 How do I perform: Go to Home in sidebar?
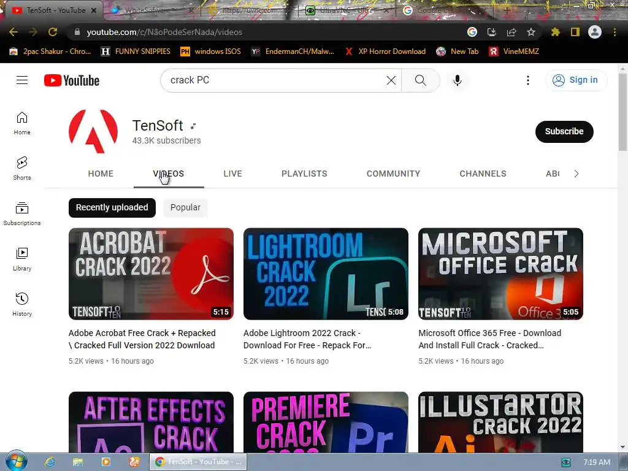[22, 123]
